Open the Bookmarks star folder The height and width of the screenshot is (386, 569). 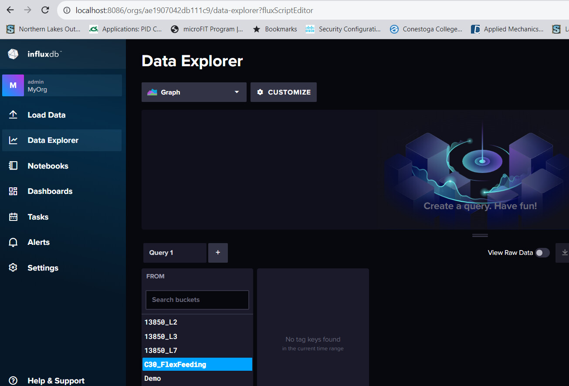[x=275, y=29]
